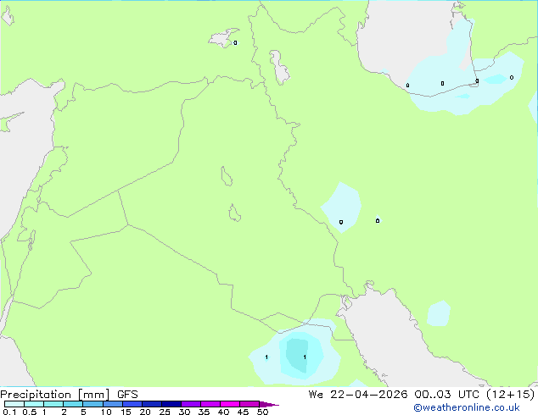The height and width of the screenshot is (415, 538).
Task: Select the legend swatch starting at 0.5
Action: tap(34, 404)
